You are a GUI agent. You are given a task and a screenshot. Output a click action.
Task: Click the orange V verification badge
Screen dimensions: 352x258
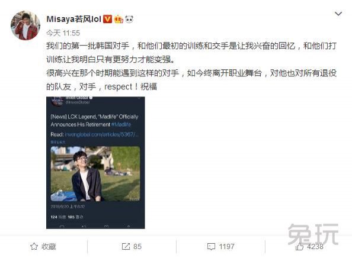pyautogui.click(x=107, y=19)
